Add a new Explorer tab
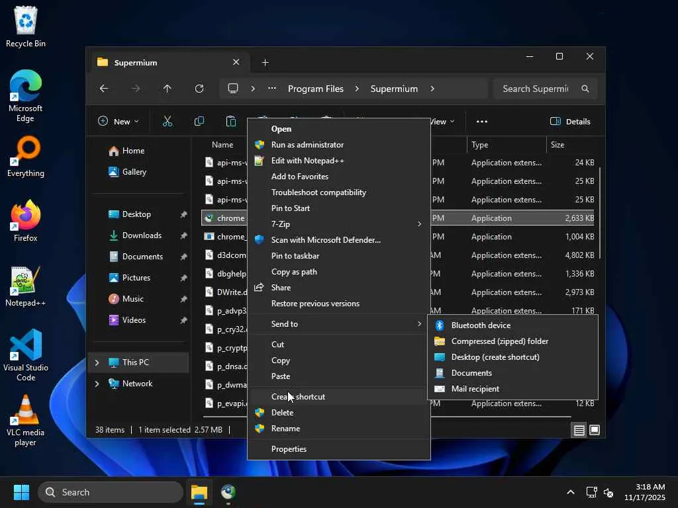 pos(265,63)
